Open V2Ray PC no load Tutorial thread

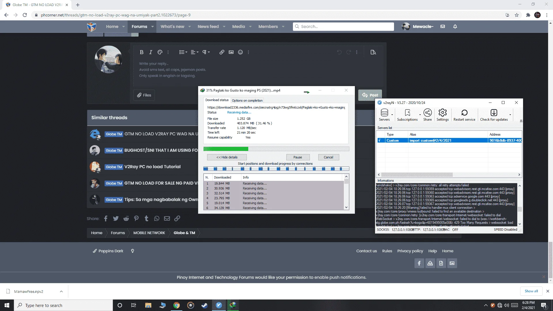coord(152,167)
